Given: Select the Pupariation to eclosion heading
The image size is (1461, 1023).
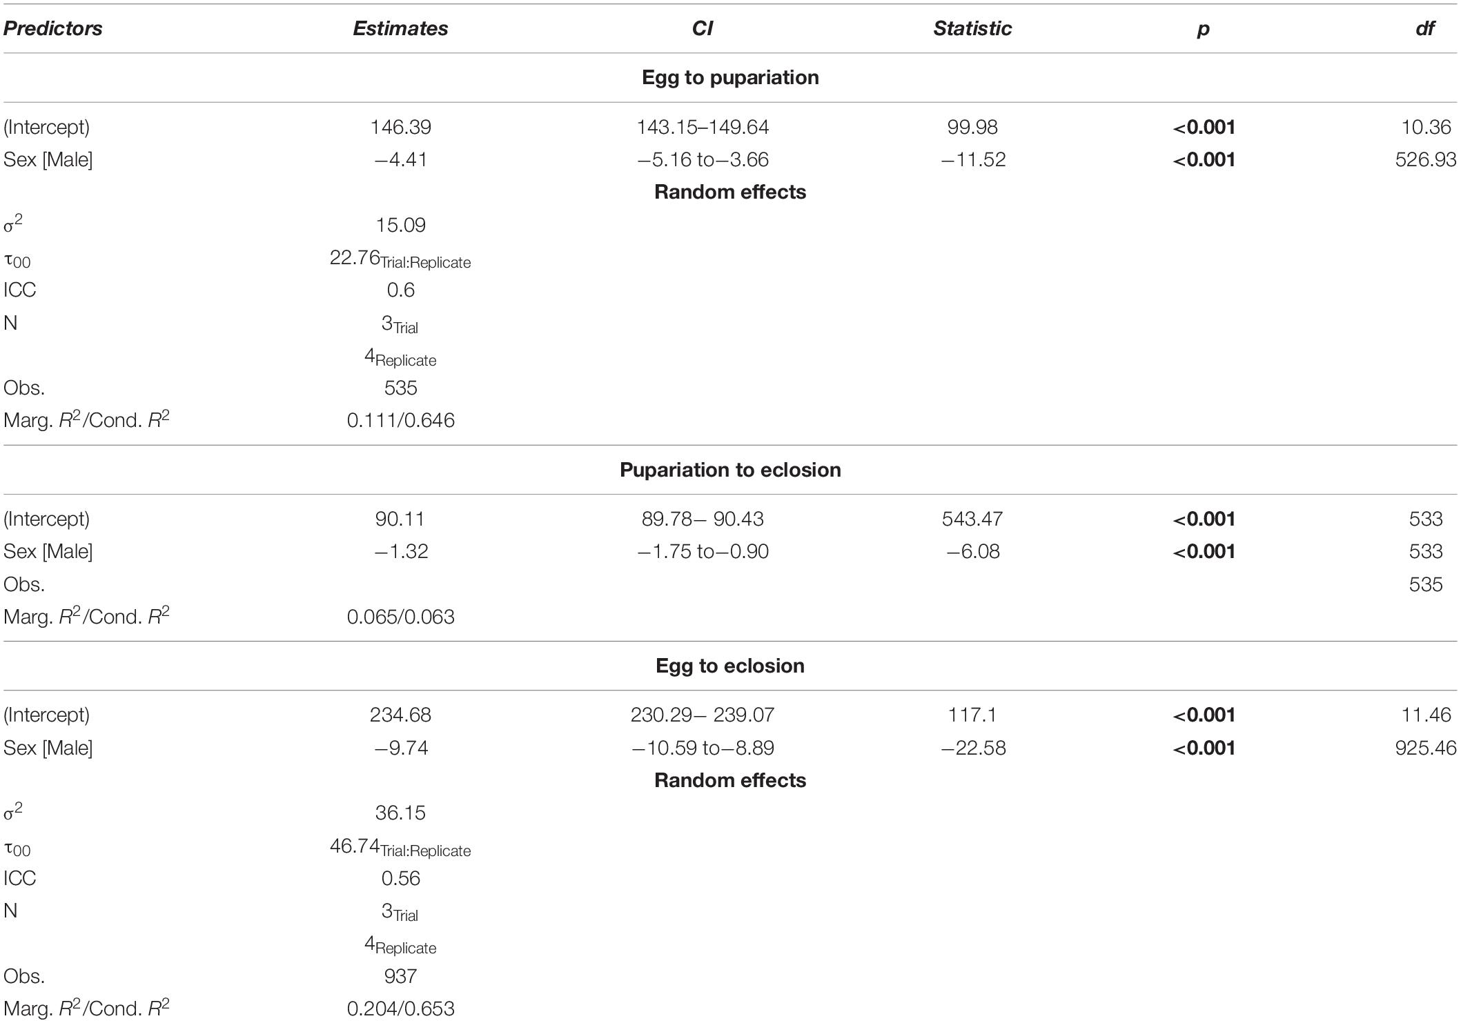Looking at the screenshot, I should [730, 470].
